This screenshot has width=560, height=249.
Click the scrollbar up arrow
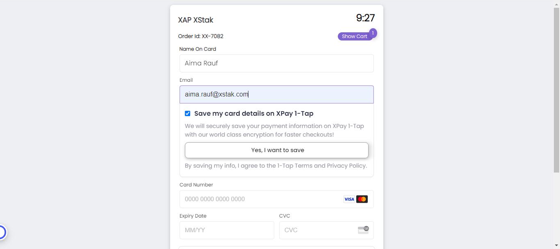pos(556,4)
